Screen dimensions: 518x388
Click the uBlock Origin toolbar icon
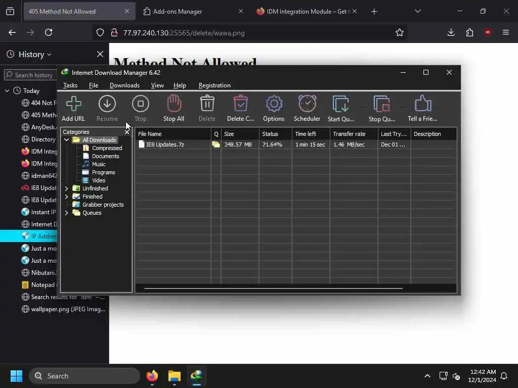click(x=488, y=32)
